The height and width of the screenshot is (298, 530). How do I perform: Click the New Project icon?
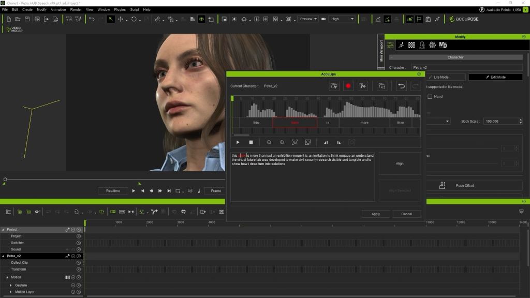[8, 19]
